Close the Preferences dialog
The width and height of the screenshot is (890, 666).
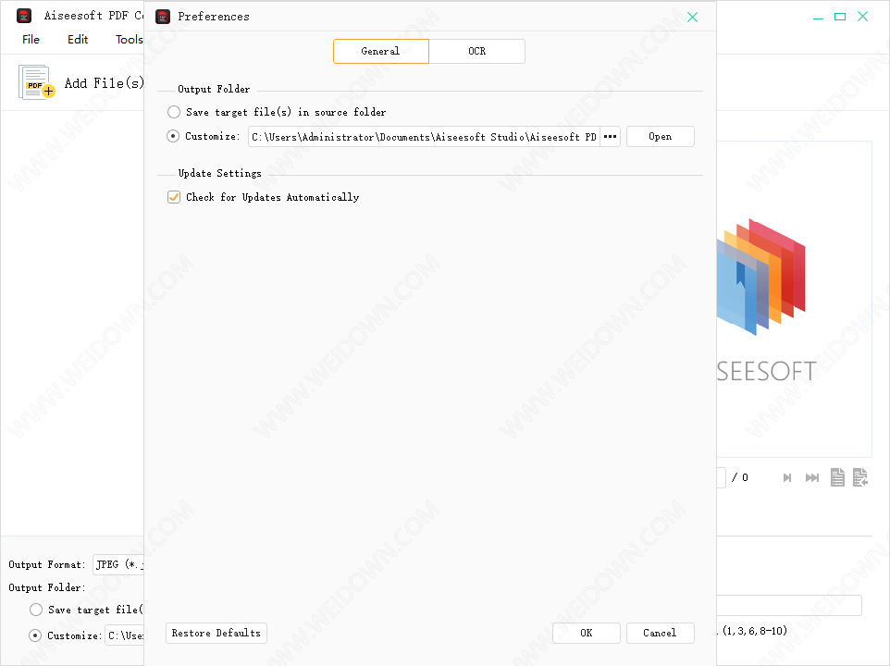point(692,17)
